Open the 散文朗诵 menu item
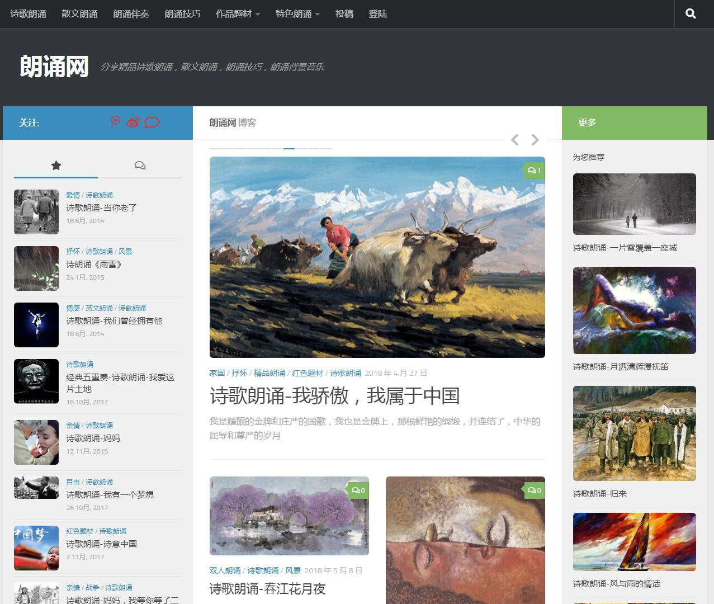This screenshot has width=714, height=604. click(79, 14)
